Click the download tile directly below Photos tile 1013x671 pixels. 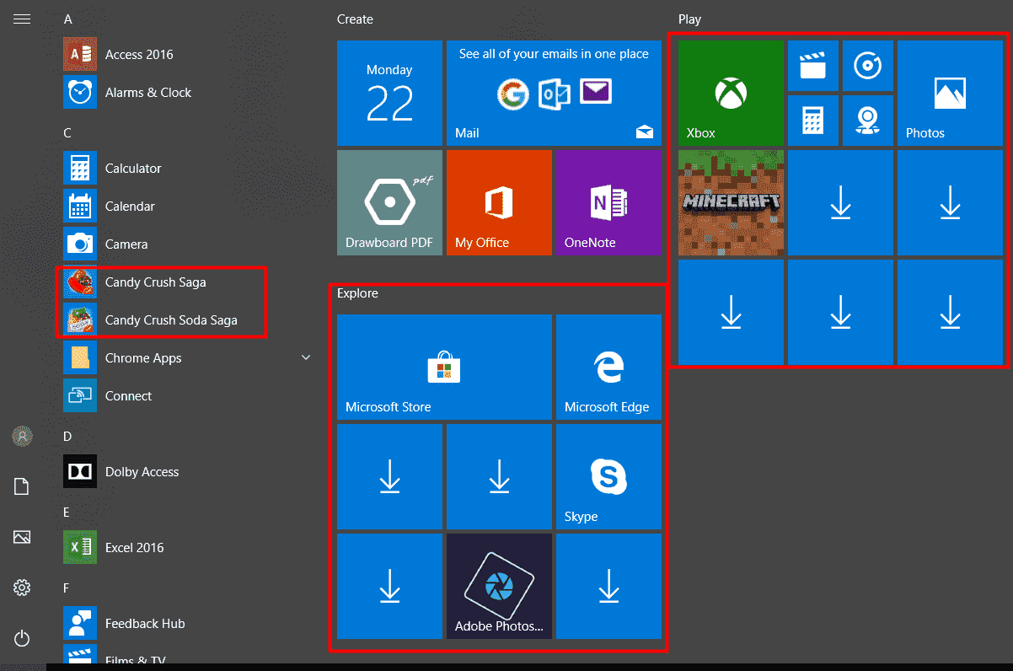(950, 202)
